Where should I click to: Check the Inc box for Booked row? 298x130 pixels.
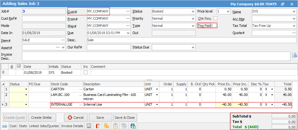click(86, 72)
